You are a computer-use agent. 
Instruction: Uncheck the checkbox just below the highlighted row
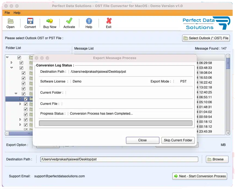(x=26, y=104)
